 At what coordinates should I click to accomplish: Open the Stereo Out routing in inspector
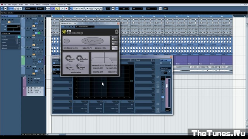pos(10,34)
